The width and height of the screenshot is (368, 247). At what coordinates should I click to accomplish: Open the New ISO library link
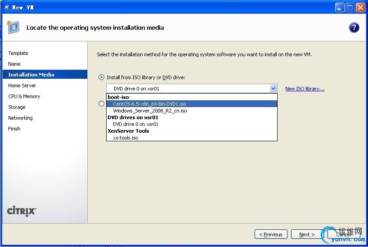pyautogui.click(x=305, y=89)
